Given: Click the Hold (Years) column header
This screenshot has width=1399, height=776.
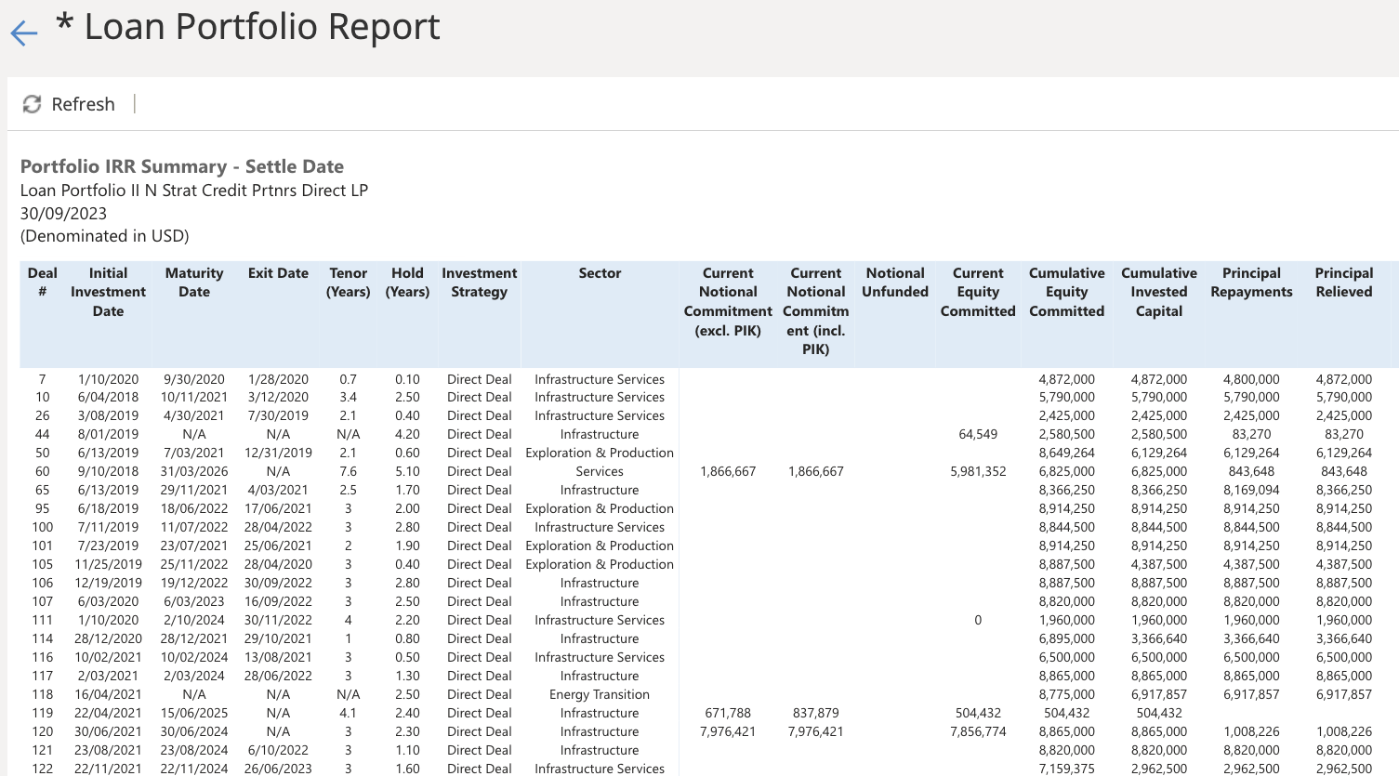Looking at the screenshot, I should point(407,283).
